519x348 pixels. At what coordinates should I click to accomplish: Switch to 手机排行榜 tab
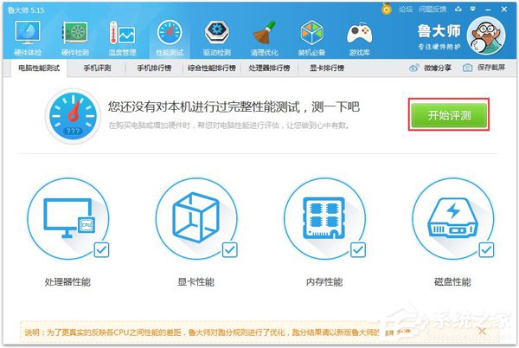tap(154, 68)
